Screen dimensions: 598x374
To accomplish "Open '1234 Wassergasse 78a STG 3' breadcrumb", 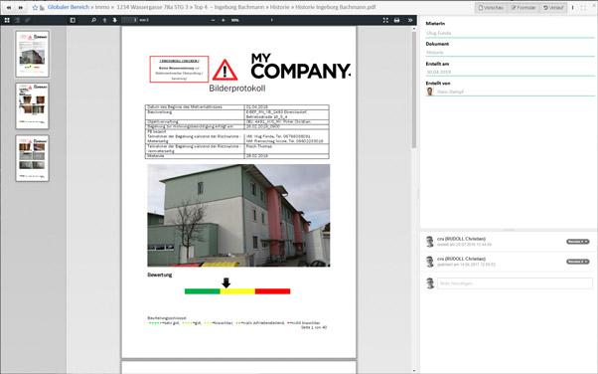I will [x=152, y=7].
